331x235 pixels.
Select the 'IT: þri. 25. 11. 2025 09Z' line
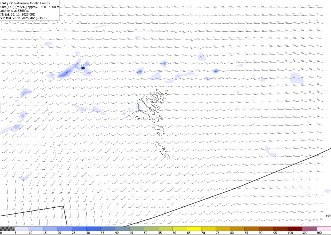point(18,14)
